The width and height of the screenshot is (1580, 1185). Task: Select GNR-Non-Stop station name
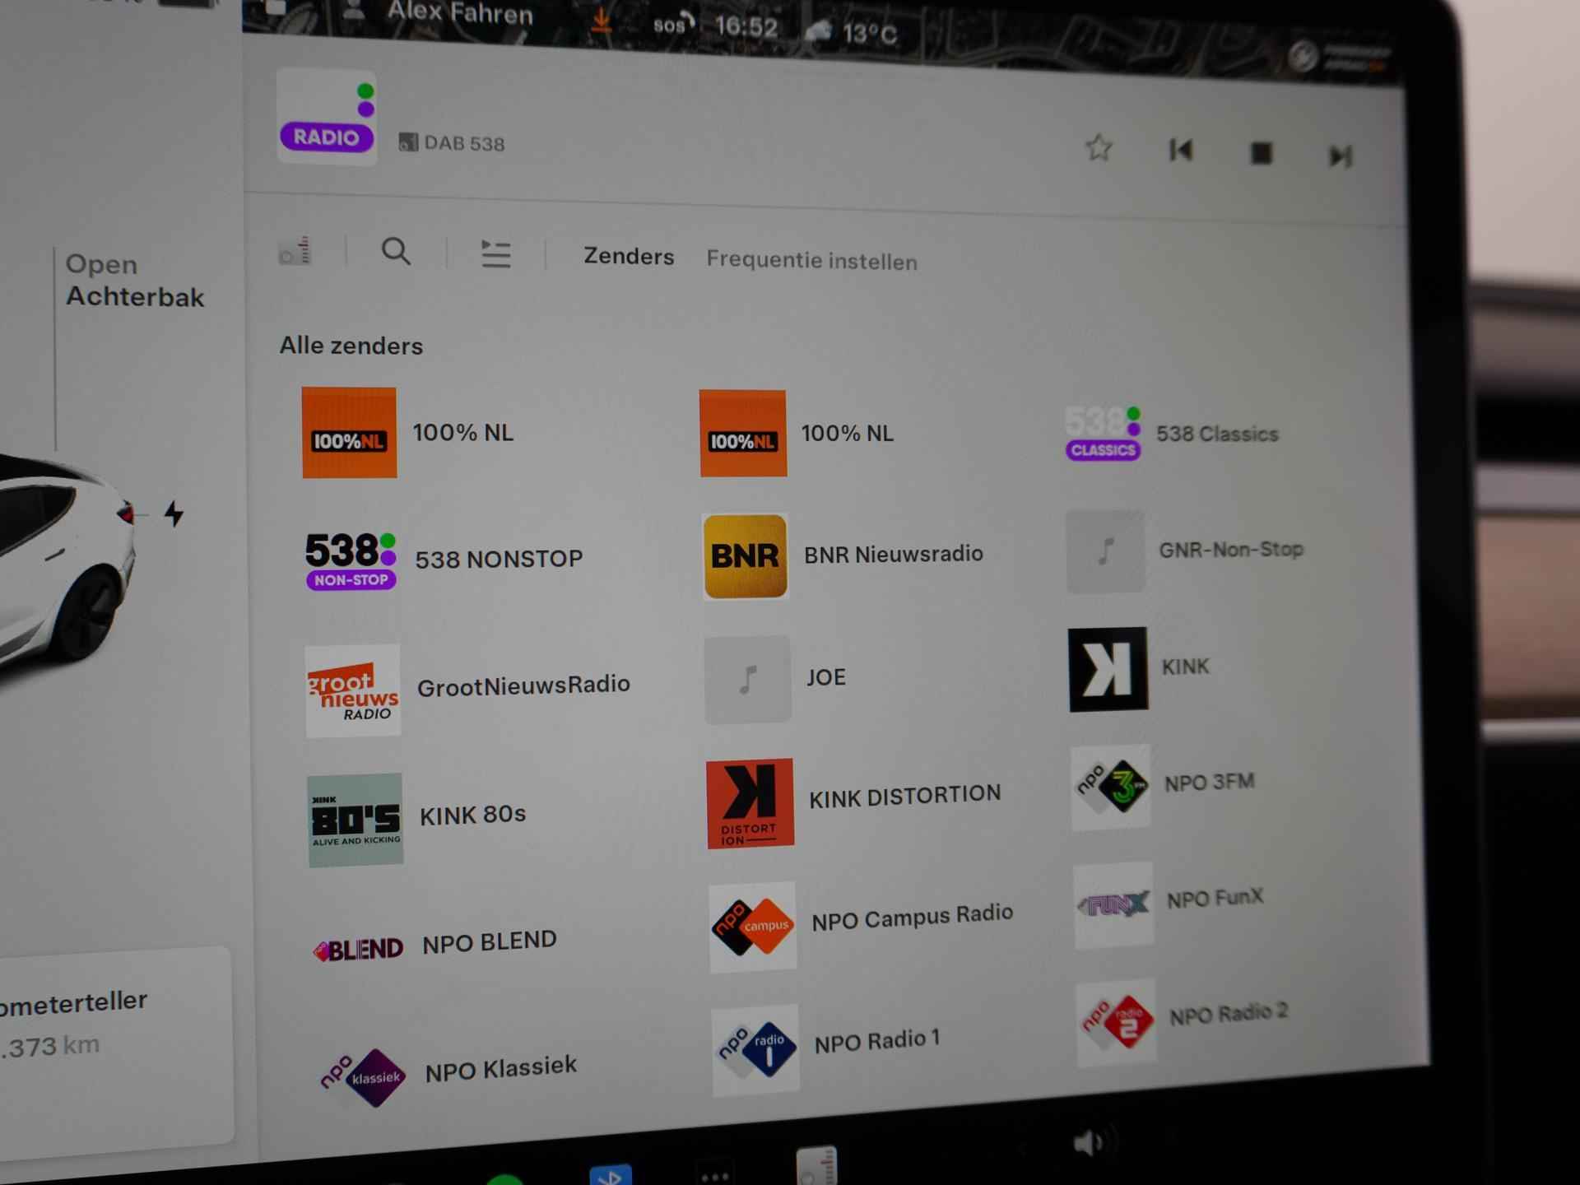1231,549
